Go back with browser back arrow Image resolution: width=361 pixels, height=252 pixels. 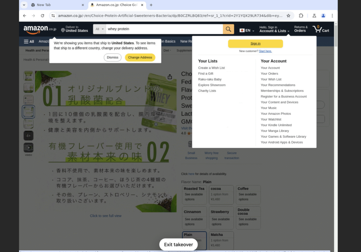(24, 15)
